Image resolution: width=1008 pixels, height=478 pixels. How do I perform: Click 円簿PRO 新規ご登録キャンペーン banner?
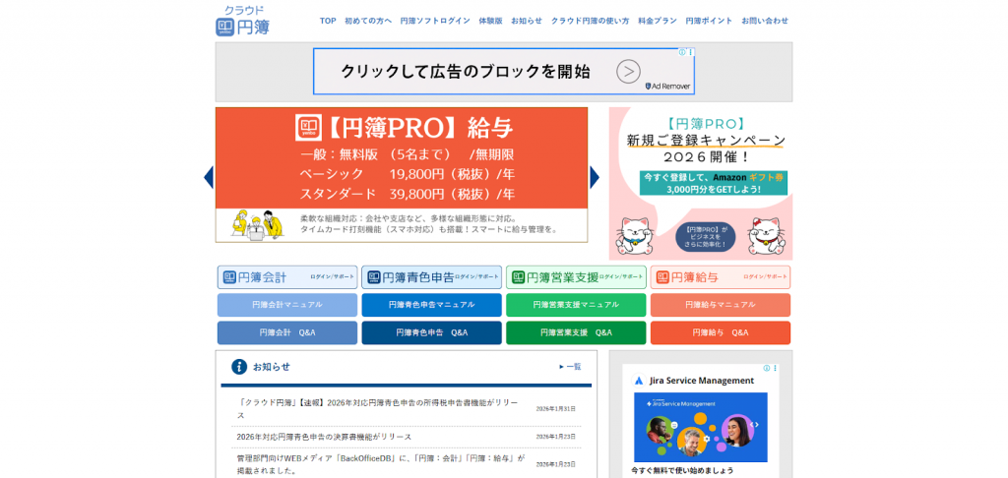point(701,183)
